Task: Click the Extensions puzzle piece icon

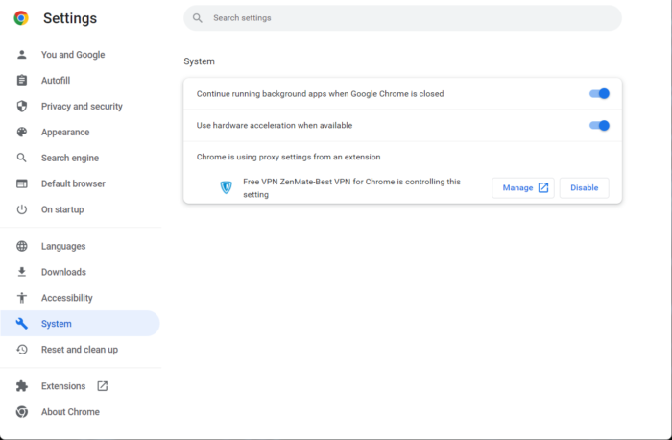Action: pyautogui.click(x=22, y=386)
